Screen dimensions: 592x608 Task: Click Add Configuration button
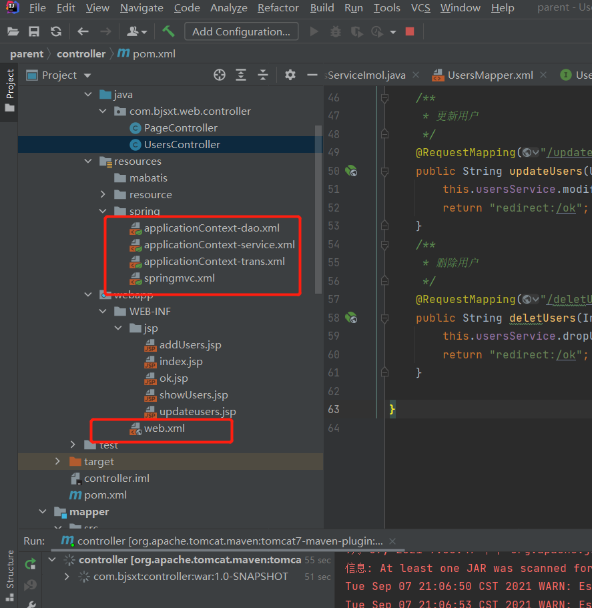tap(241, 31)
